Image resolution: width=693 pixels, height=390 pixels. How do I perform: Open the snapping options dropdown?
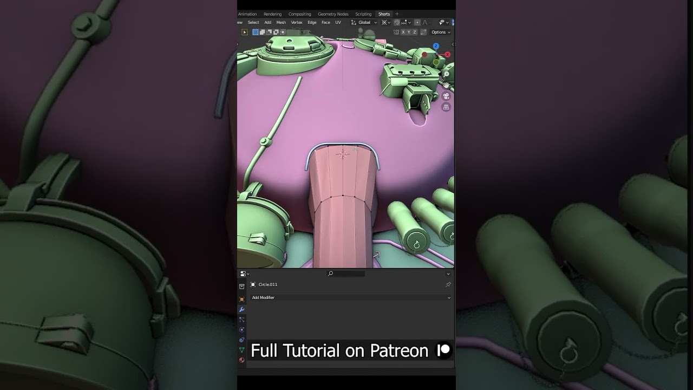tap(407, 22)
